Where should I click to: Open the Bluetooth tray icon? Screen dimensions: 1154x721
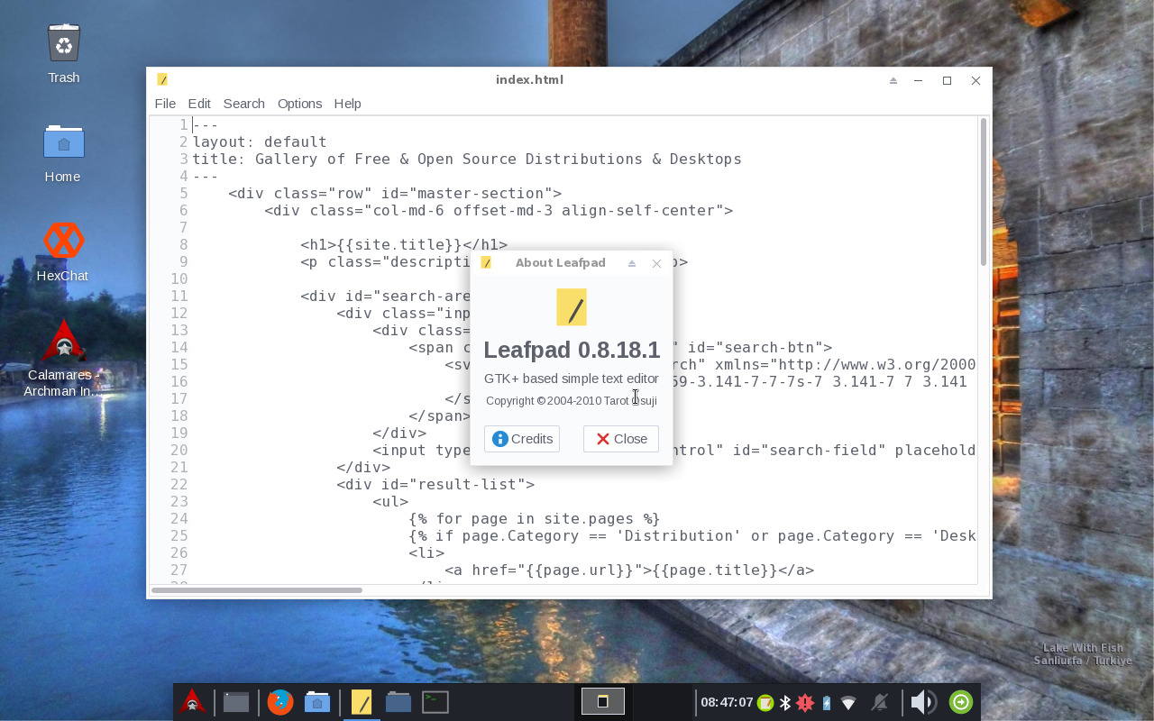click(785, 701)
